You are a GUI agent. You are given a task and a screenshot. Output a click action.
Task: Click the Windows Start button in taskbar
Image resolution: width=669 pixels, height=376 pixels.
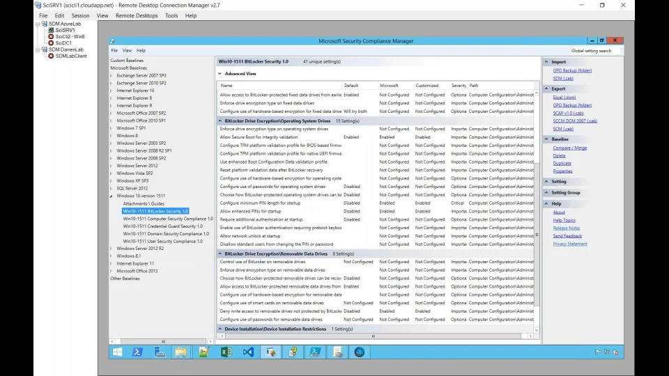click(x=117, y=352)
